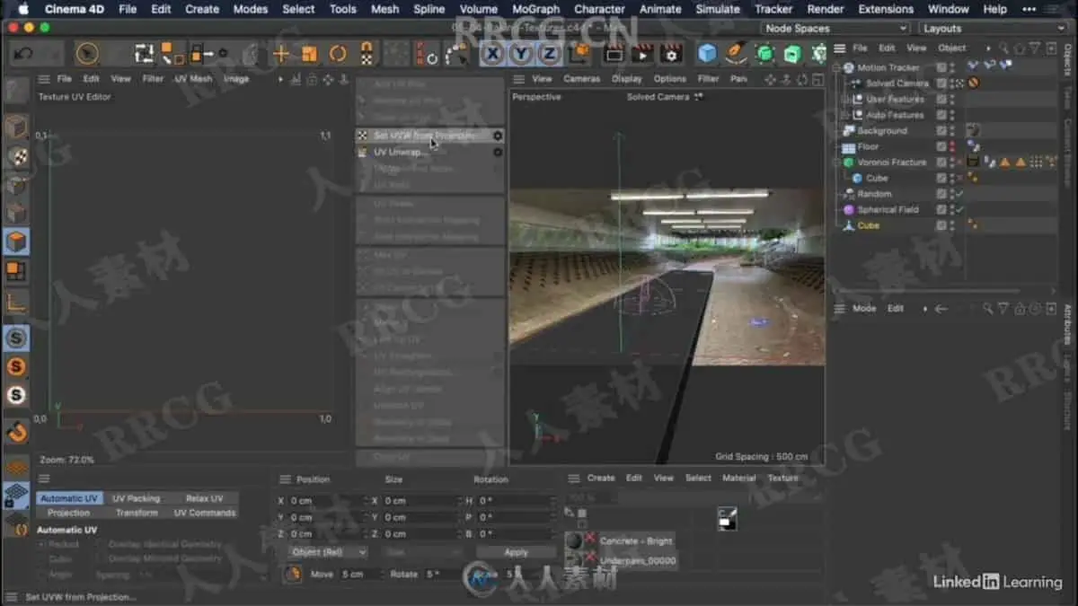Click the back arrow in Attributes manager

pyautogui.click(x=941, y=308)
